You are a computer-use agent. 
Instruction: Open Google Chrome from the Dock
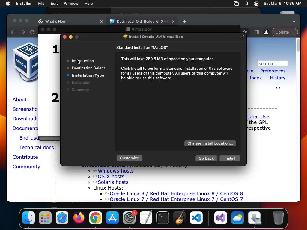[x=96, y=218]
